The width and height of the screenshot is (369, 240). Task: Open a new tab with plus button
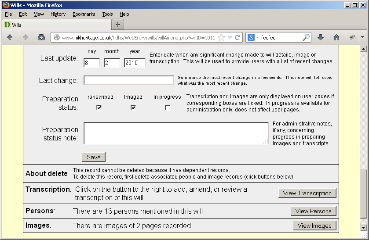point(118,25)
